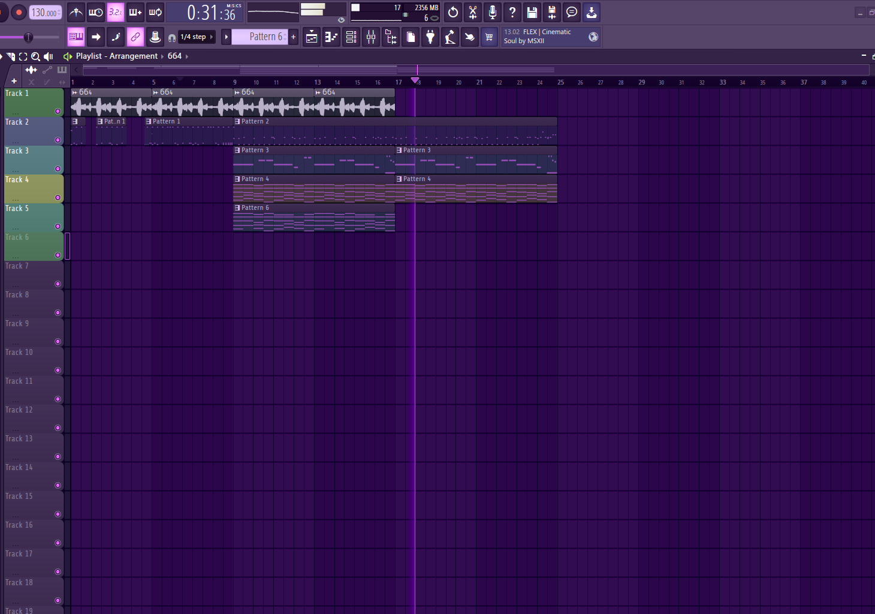Image resolution: width=875 pixels, height=614 pixels.
Task: Click the plus button beside Pattern 6
Action: click(x=294, y=37)
